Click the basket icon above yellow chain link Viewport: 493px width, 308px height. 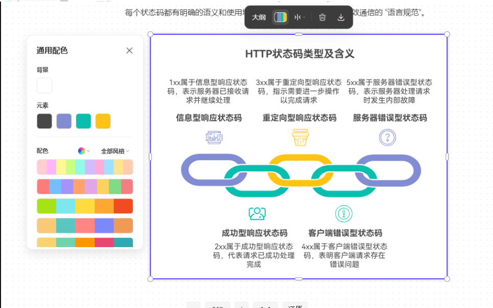tap(300, 137)
